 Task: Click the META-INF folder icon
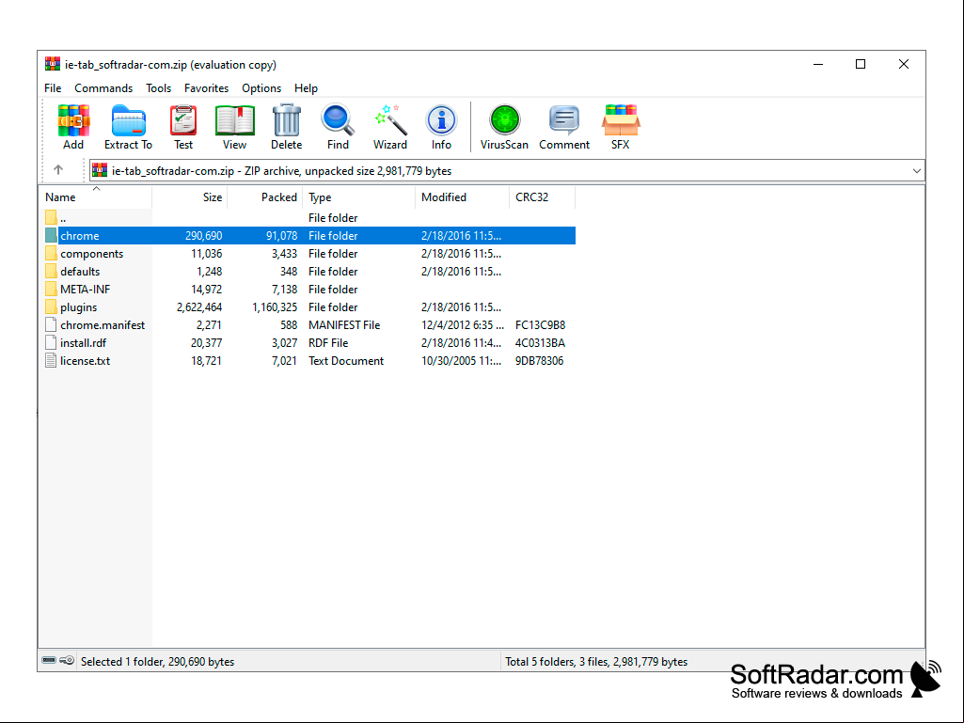(51, 289)
